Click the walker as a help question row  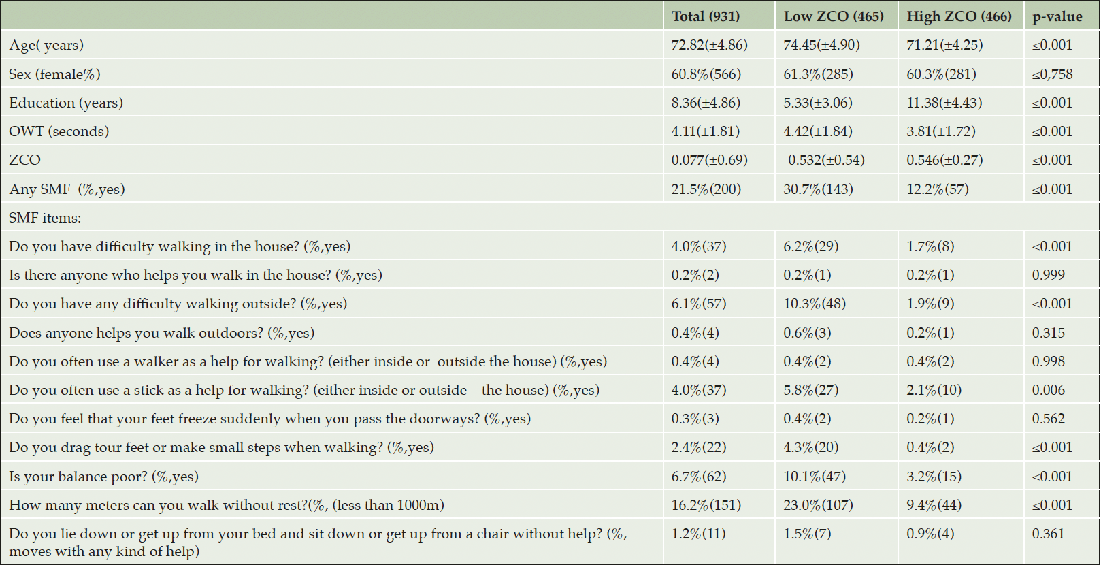point(550,361)
